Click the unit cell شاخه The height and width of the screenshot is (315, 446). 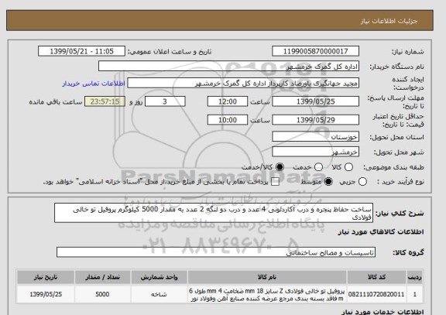point(159,295)
